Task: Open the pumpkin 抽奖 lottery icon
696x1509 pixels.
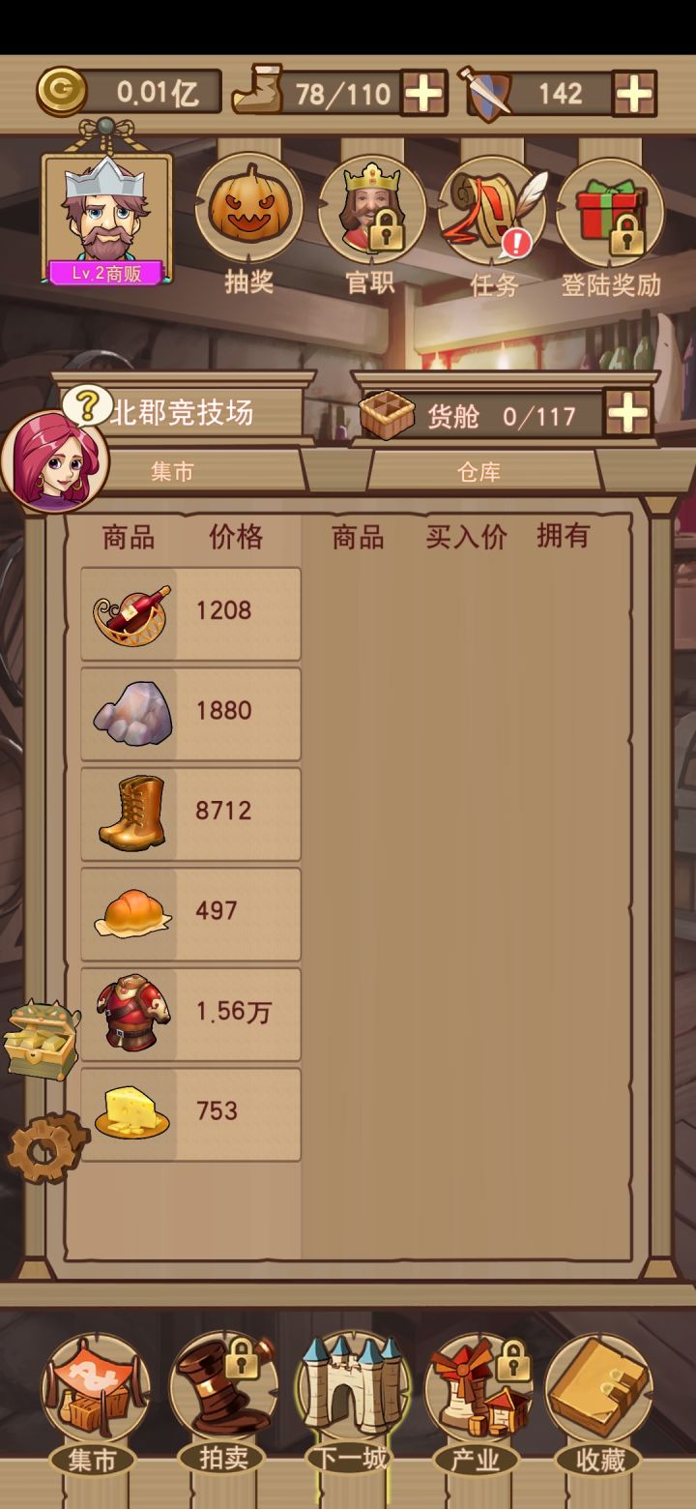Action: pos(249,209)
